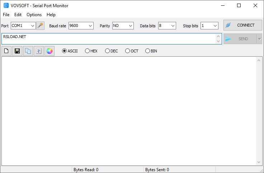Click the output log scroll down arrow
This screenshot has height=173, width=264.
[x=259, y=162]
